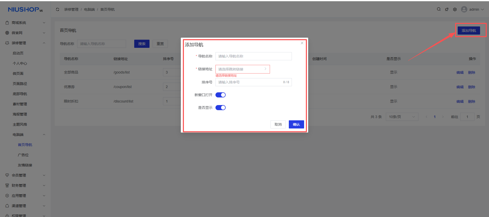Focus the 前往 page number field
This screenshot has width=489, height=217.
(467, 117)
